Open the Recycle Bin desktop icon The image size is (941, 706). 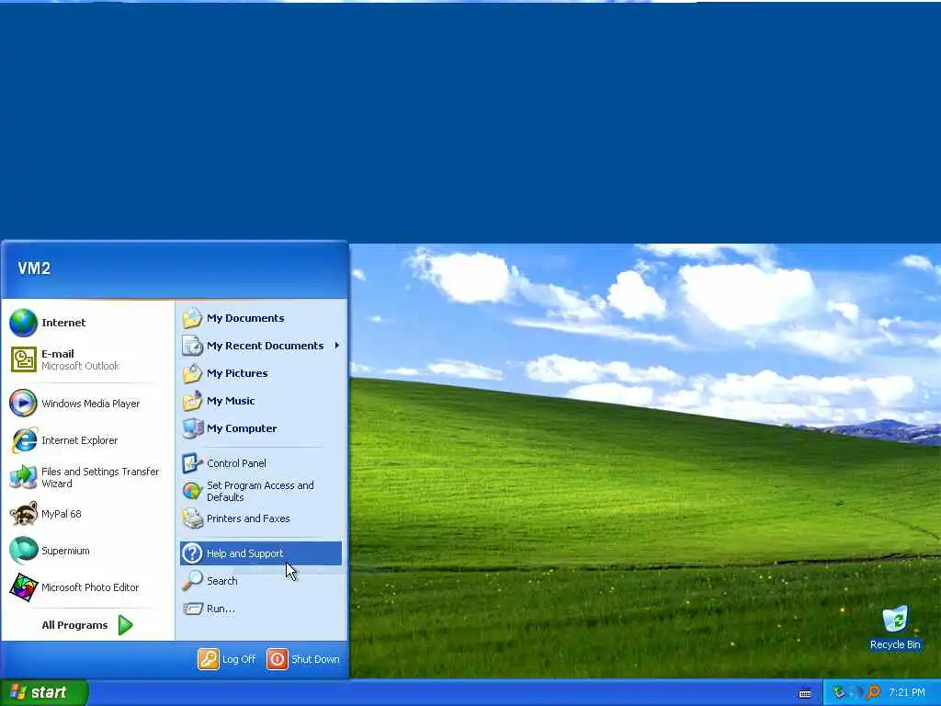pyautogui.click(x=895, y=628)
